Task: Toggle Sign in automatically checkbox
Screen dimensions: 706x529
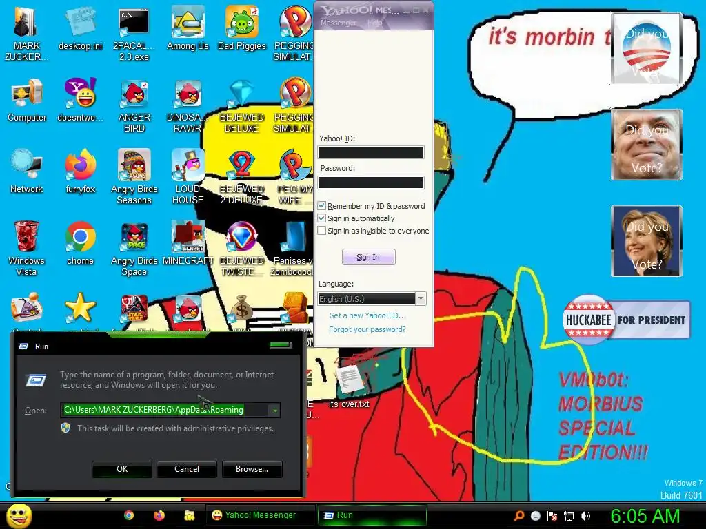Action: [321, 218]
